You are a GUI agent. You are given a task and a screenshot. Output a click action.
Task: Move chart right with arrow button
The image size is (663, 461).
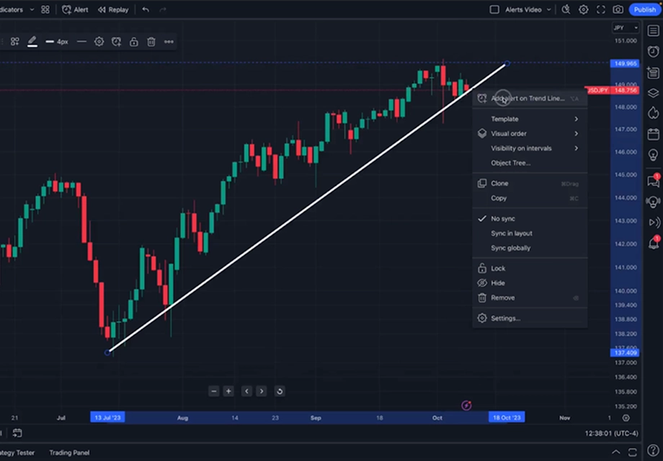262,391
